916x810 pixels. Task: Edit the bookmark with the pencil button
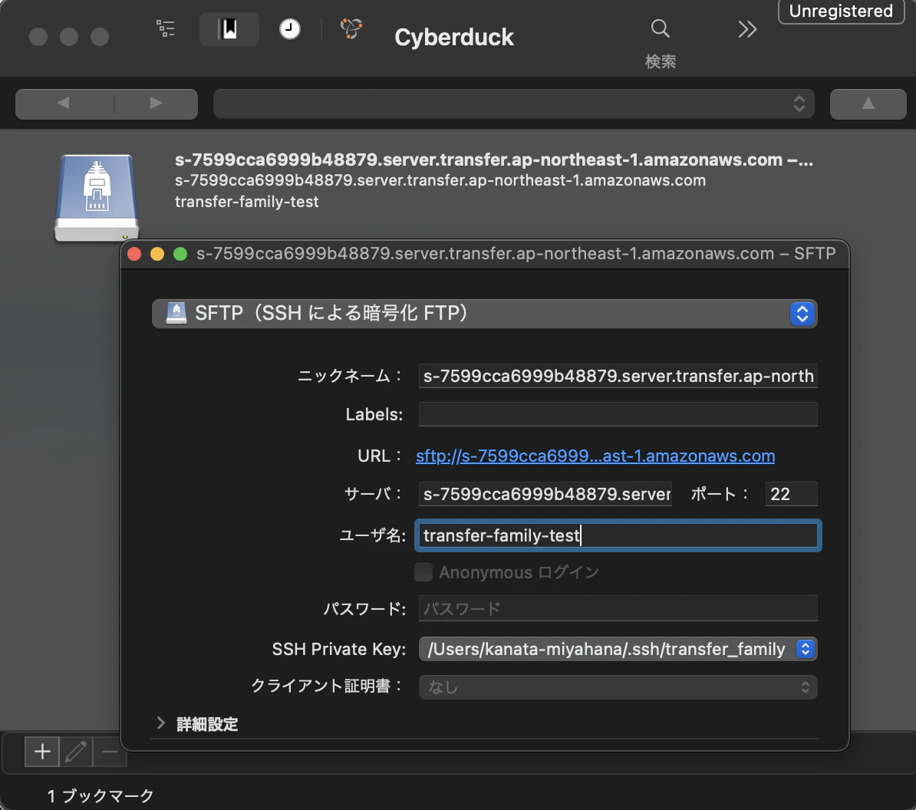[76, 752]
